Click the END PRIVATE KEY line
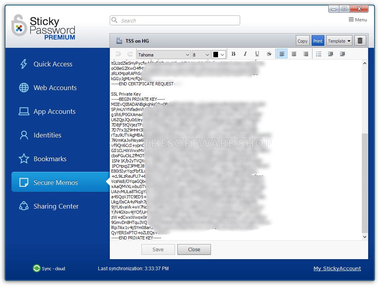Viewport: 380px width, 286px height. click(x=136, y=238)
